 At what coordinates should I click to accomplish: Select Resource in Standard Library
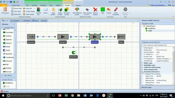7,43
